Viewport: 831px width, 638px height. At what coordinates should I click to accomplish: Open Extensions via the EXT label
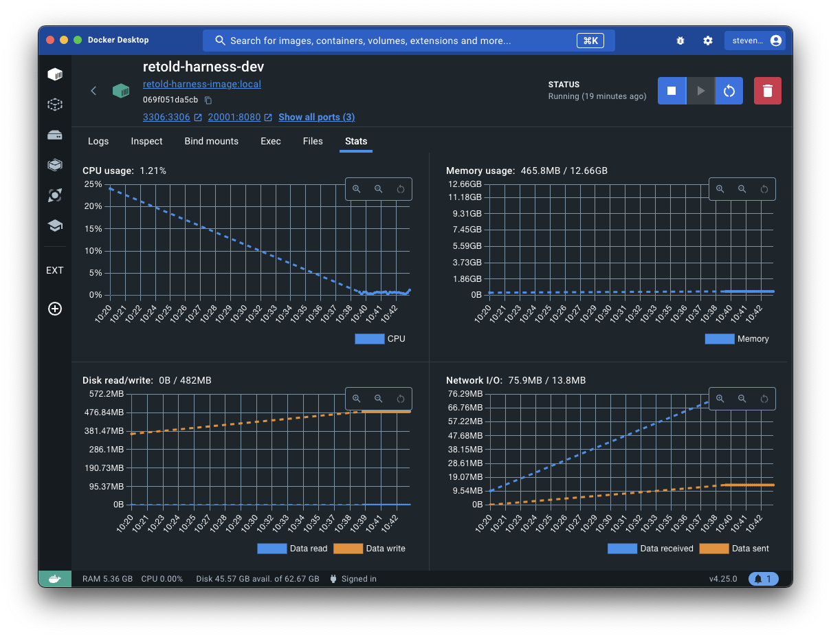55,270
